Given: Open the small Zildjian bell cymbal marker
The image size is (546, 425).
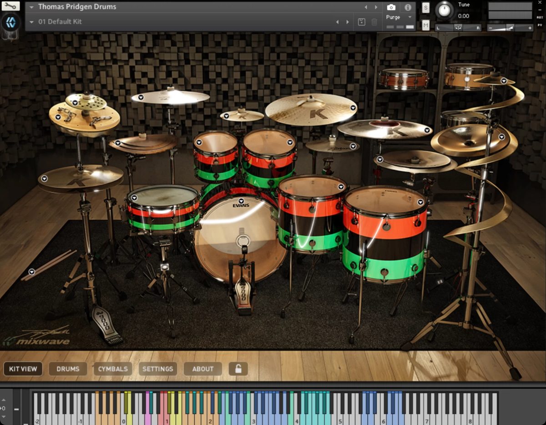Looking at the screenshot, I should 354,145.
